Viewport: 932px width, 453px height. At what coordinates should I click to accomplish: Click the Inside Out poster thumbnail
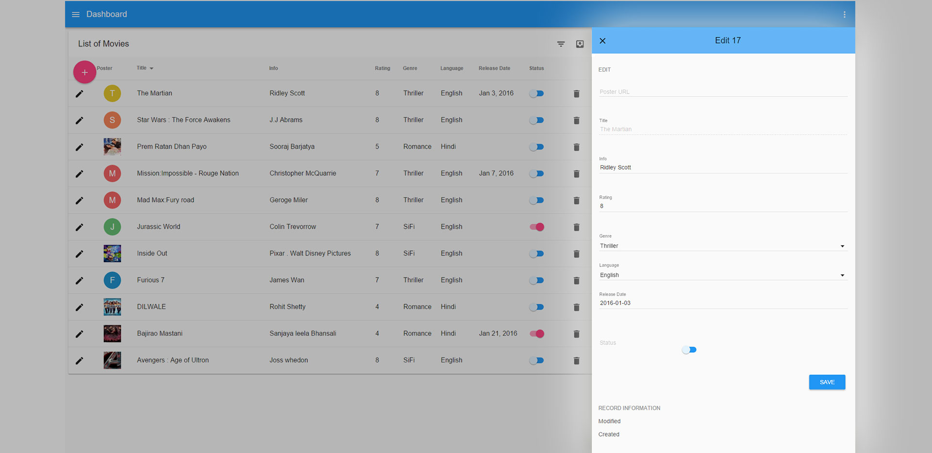point(112,253)
